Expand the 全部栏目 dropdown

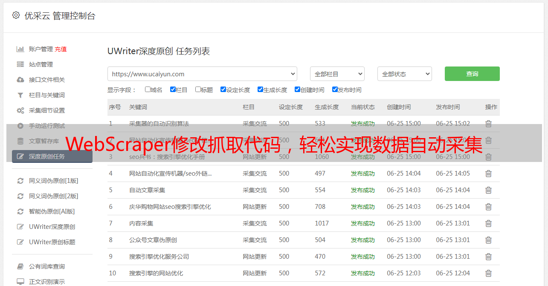point(337,74)
